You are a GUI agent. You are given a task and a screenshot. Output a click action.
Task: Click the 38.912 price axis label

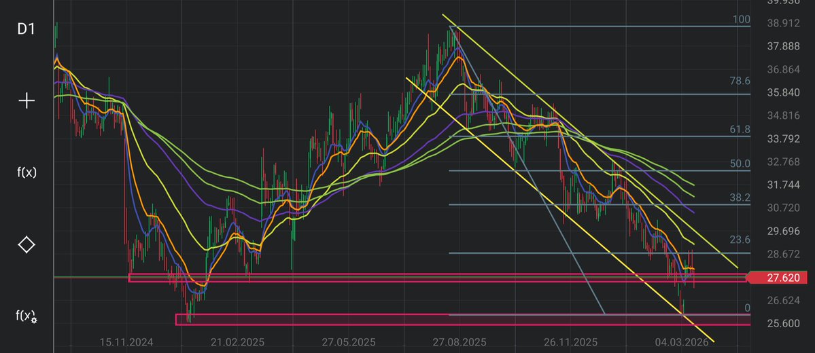(783, 23)
